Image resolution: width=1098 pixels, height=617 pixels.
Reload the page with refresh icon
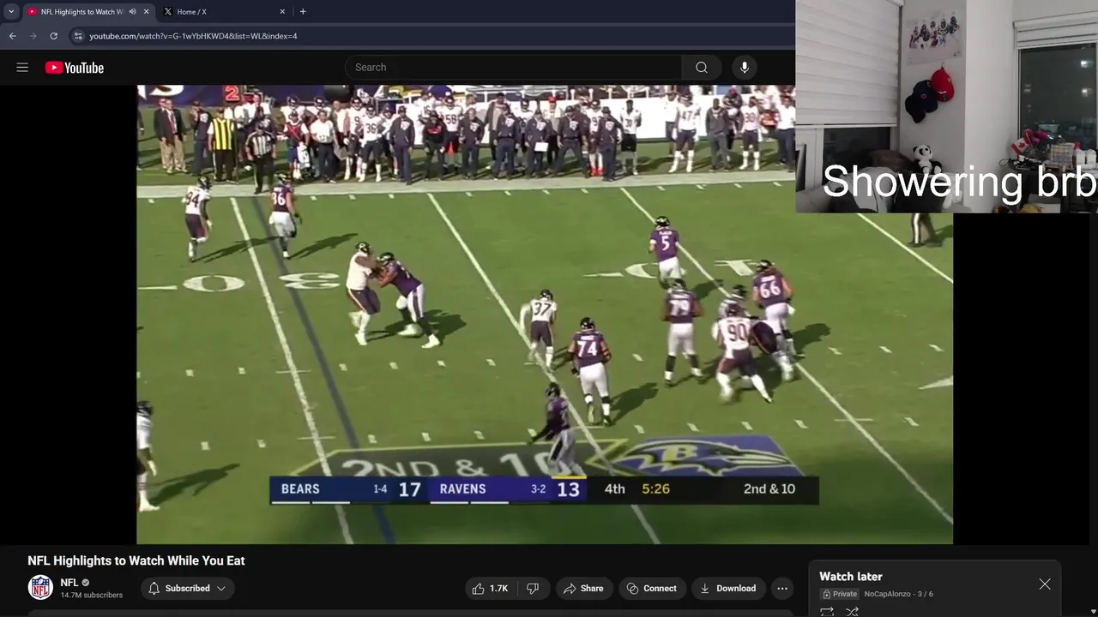click(53, 36)
